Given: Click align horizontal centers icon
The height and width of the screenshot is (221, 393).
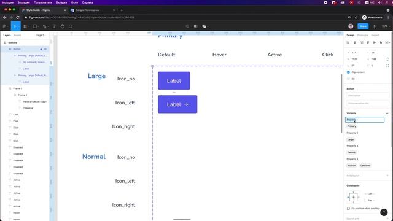Looking at the screenshot, I should pos(355,42).
